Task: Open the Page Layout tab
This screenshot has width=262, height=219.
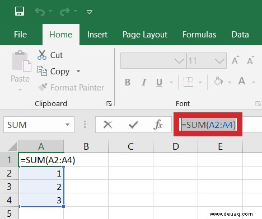Action: pyautogui.click(x=145, y=35)
